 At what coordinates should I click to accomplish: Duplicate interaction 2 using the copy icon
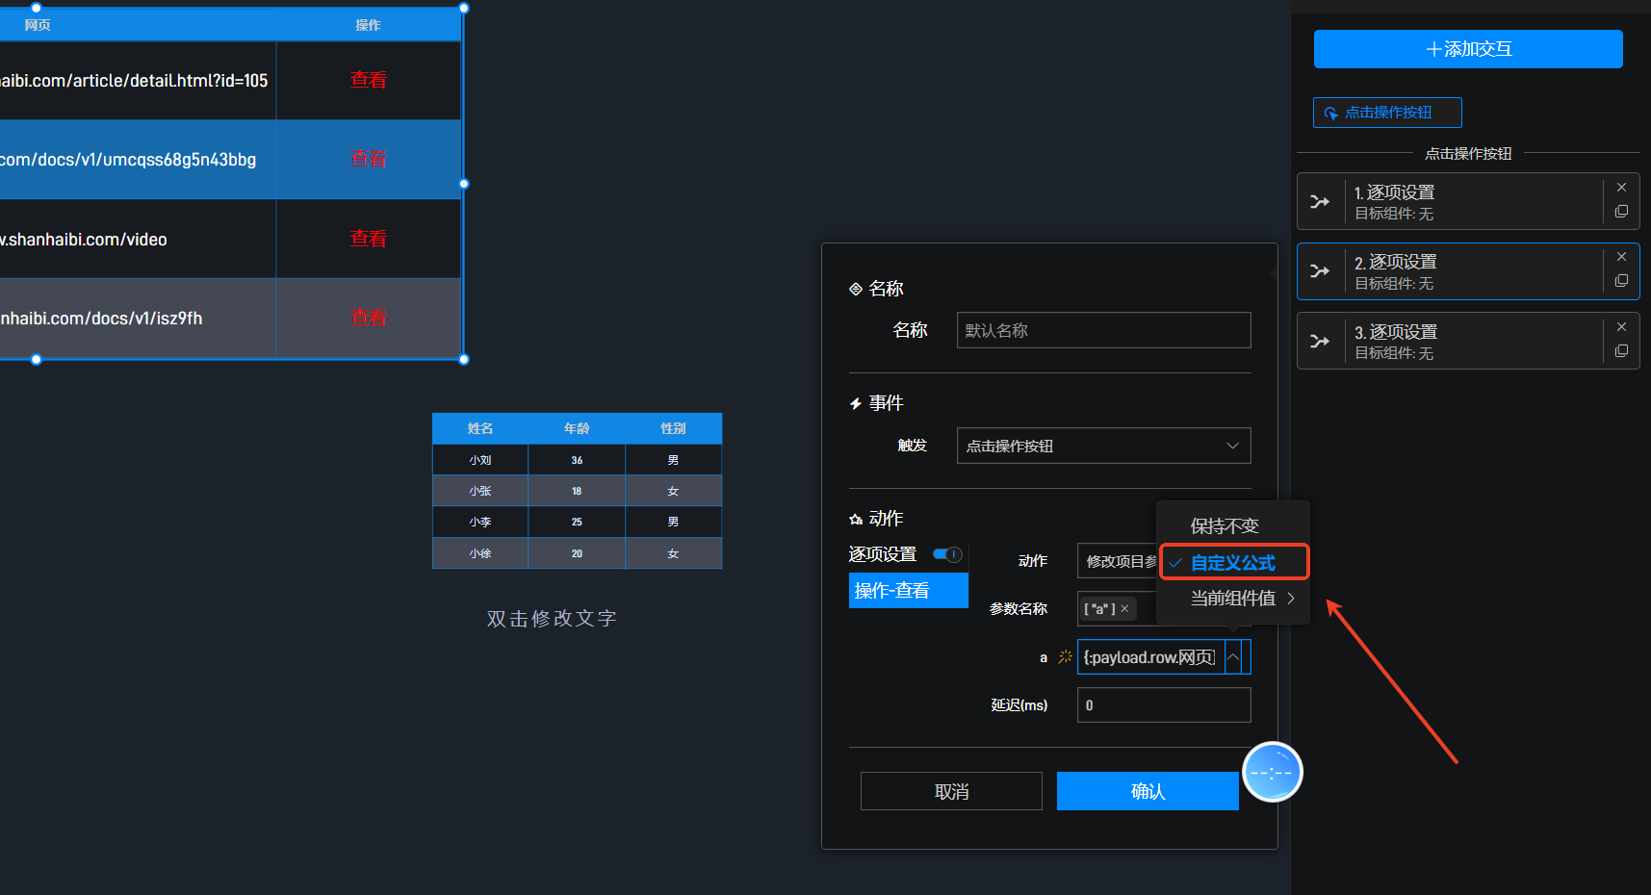[x=1621, y=281]
